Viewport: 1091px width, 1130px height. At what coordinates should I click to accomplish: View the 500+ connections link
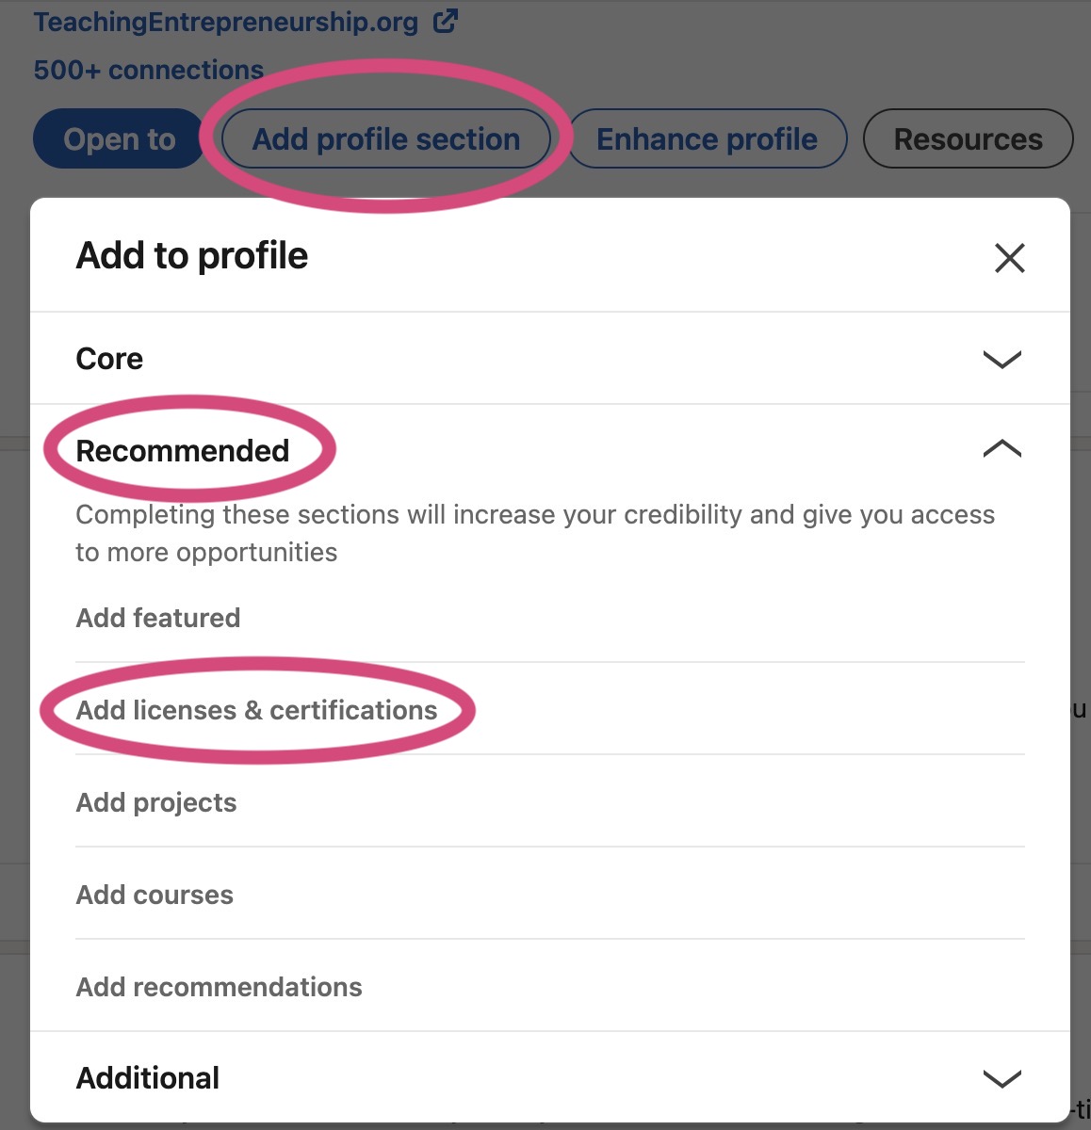(148, 70)
